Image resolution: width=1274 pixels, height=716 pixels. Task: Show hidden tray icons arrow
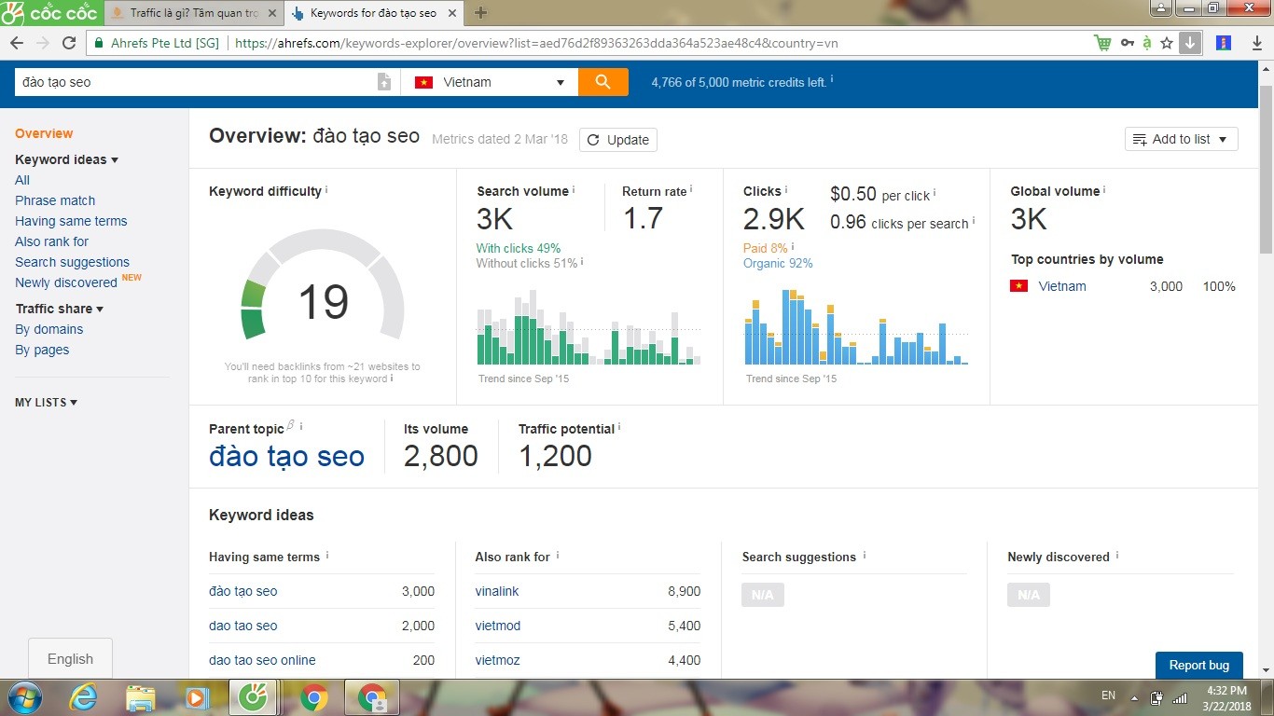coord(1134,697)
